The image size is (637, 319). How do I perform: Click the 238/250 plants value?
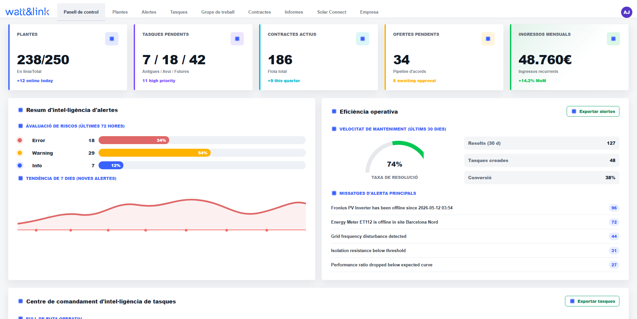point(43,60)
